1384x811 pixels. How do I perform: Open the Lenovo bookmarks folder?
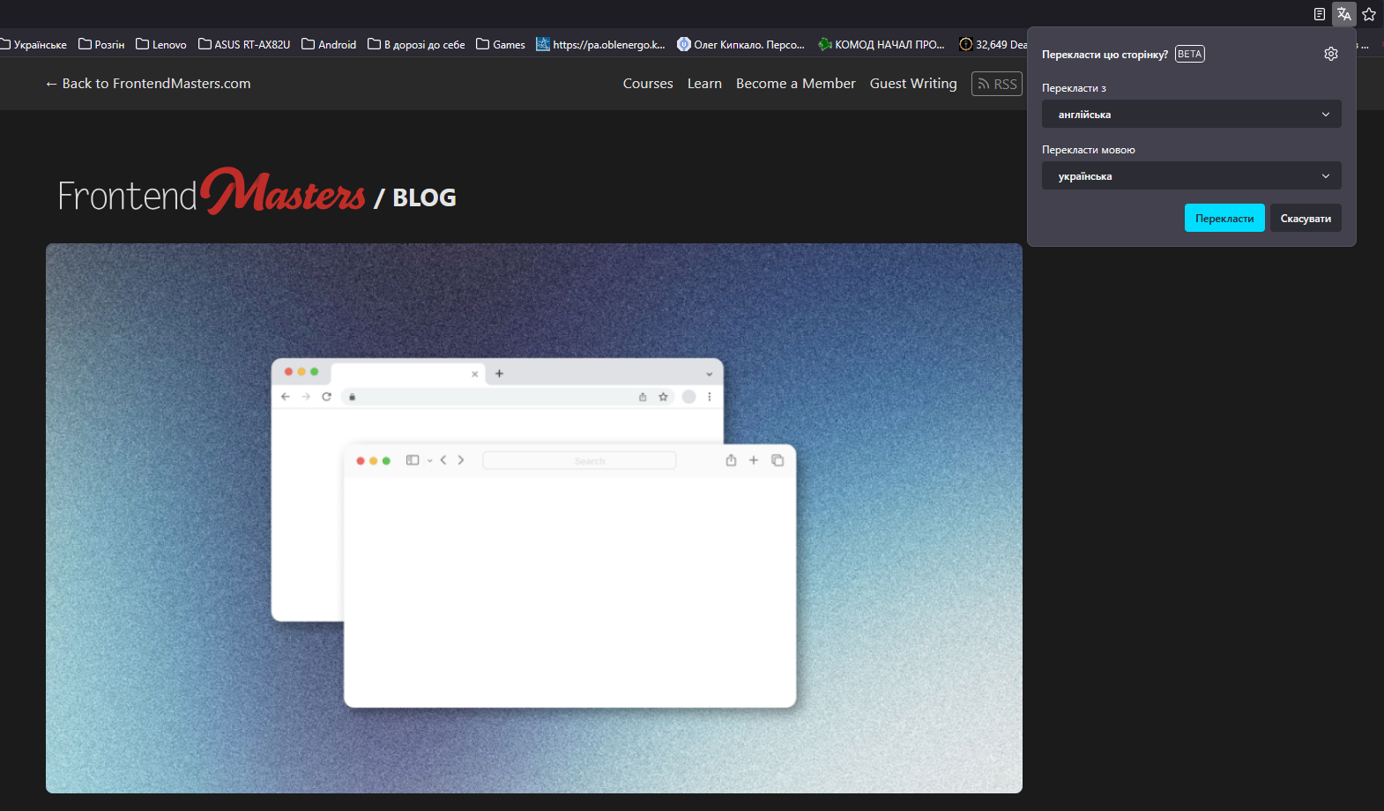click(161, 44)
